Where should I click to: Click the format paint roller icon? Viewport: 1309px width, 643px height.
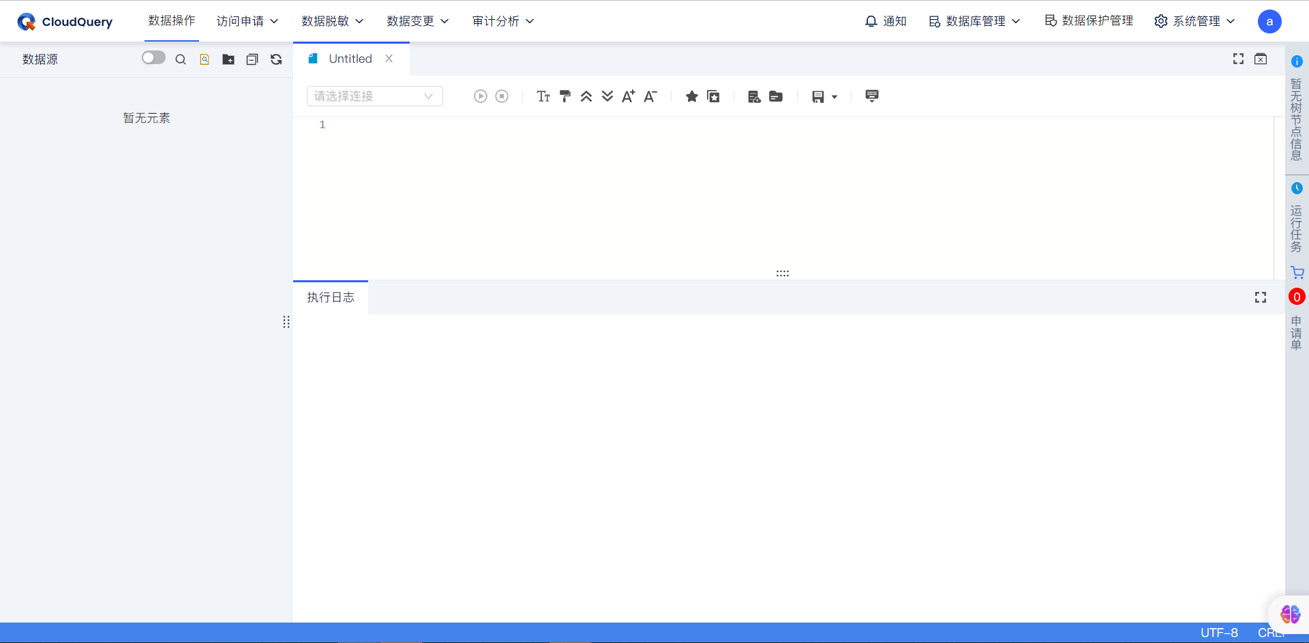pyautogui.click(x=565, y=96)
